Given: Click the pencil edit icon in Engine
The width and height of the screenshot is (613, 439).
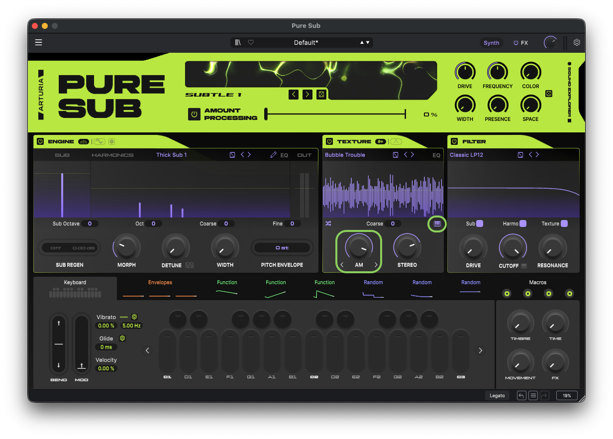Looking at the screenshot, I should [x=273, y=155].
